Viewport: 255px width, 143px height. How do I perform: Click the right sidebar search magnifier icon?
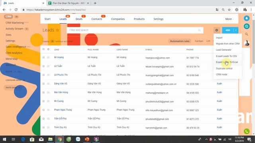(x=247, y=34)
